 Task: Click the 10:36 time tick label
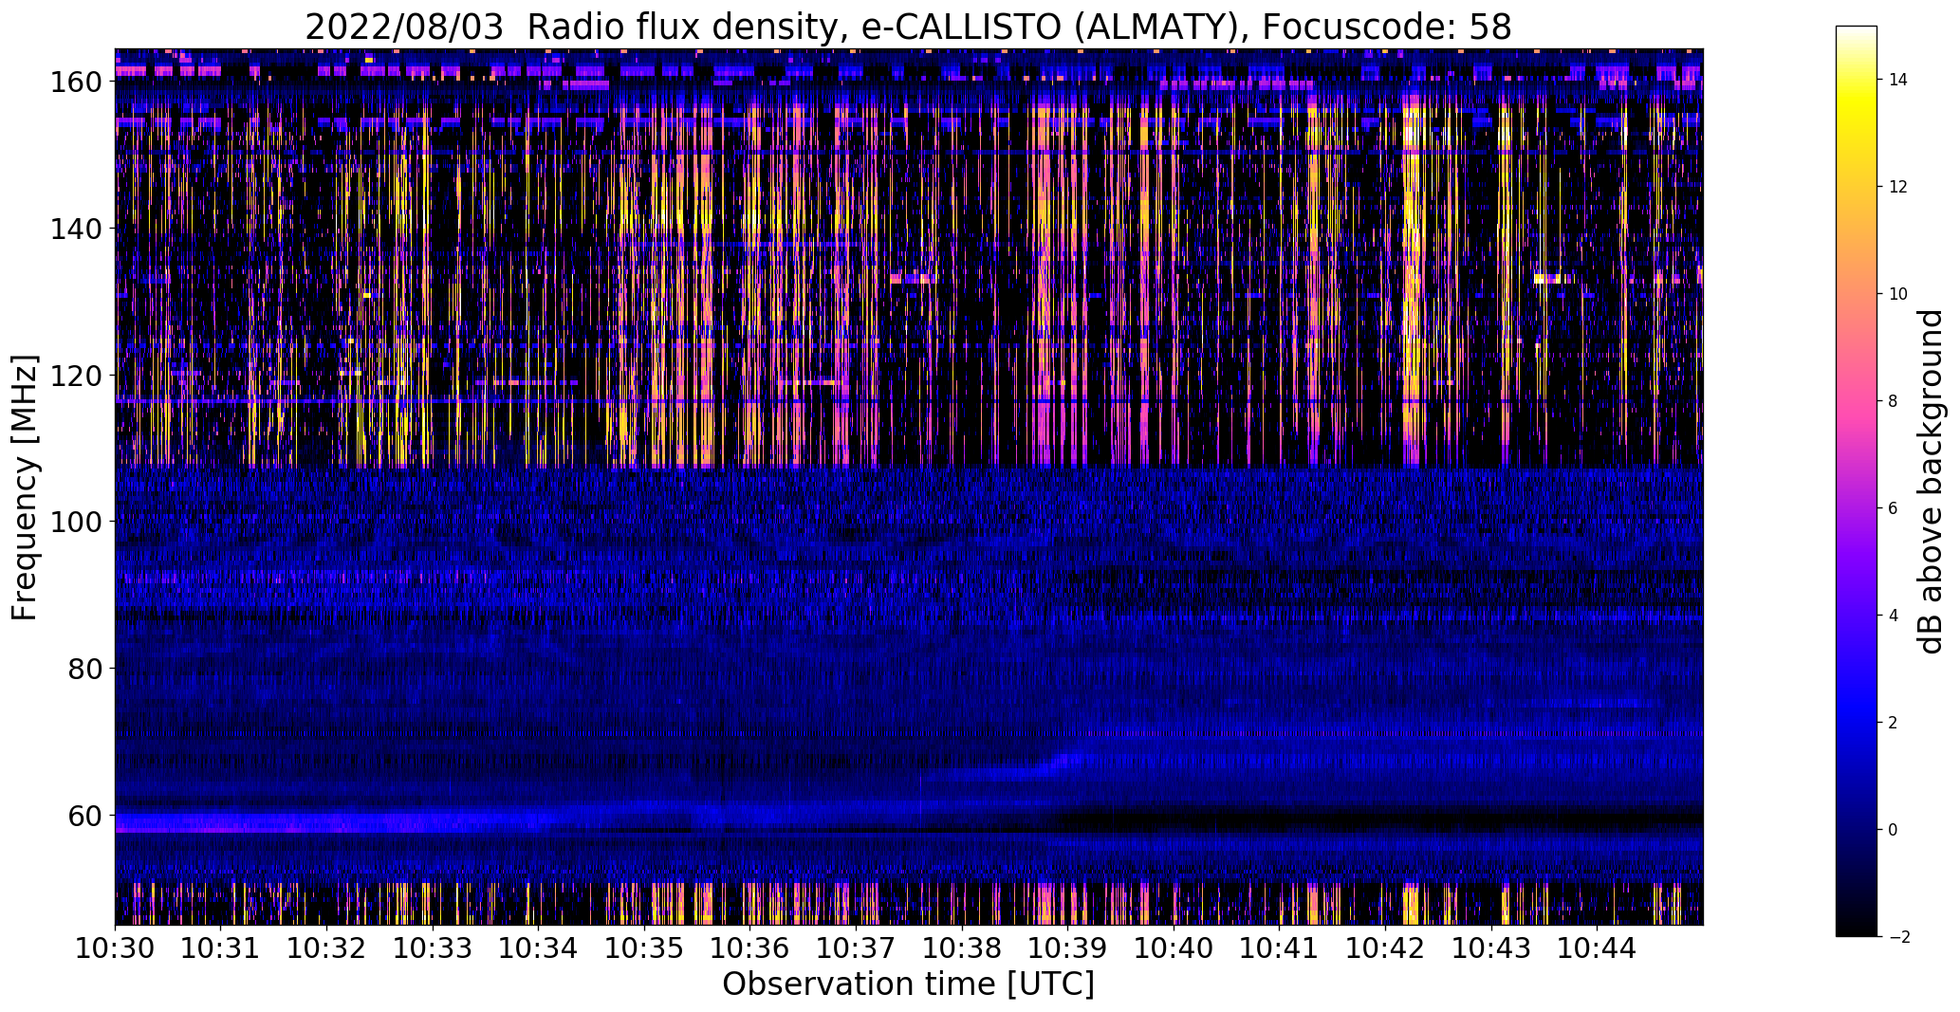point(750,947)
